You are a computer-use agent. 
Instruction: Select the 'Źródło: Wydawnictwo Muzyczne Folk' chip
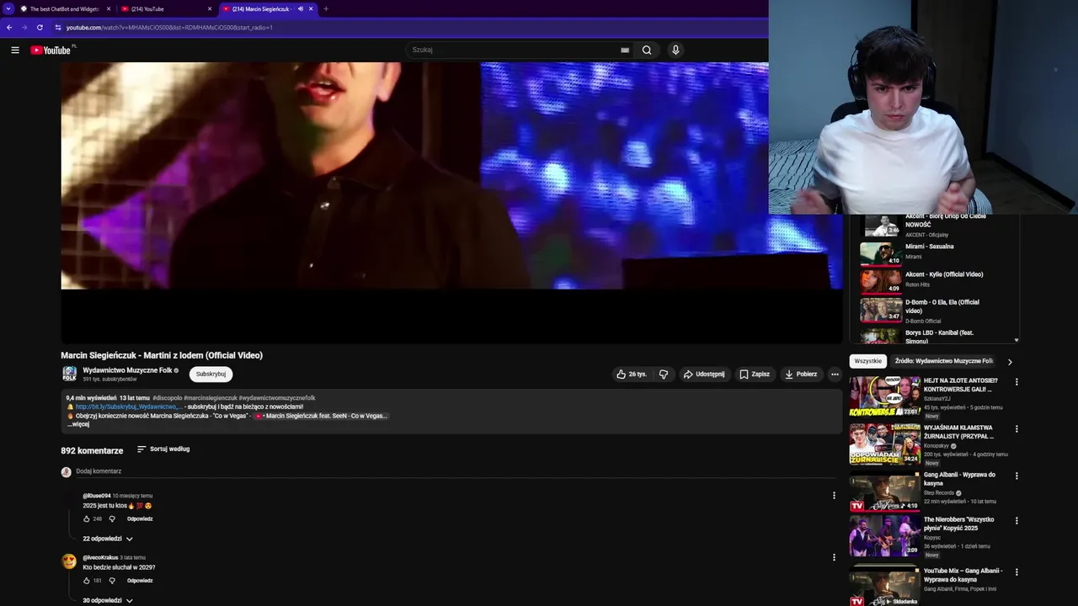(943, 361)
